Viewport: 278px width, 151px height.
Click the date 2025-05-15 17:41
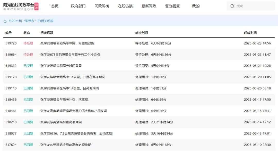click(x=257, y=111)
